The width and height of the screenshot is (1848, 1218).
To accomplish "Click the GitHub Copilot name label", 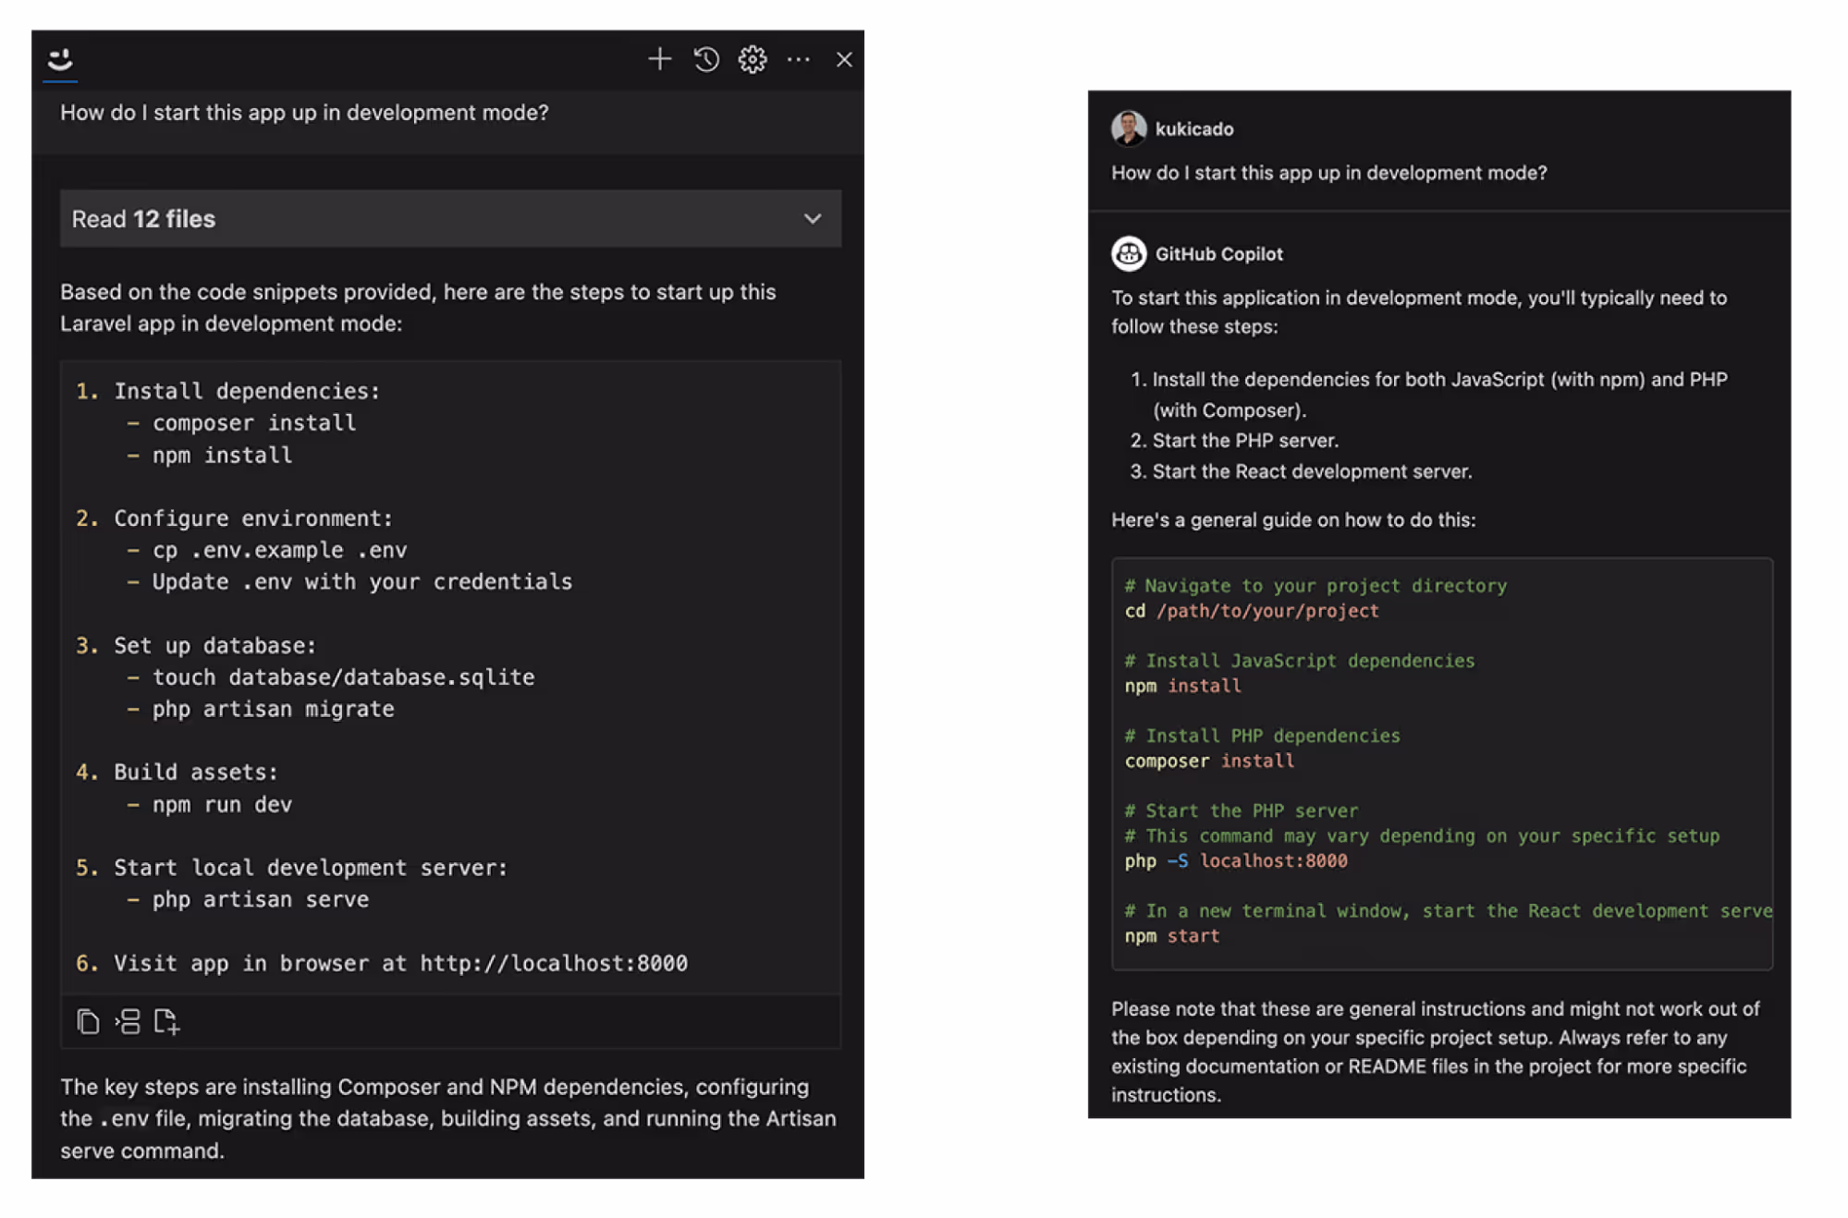I will pyautogui.click(x=1218, y=254).
